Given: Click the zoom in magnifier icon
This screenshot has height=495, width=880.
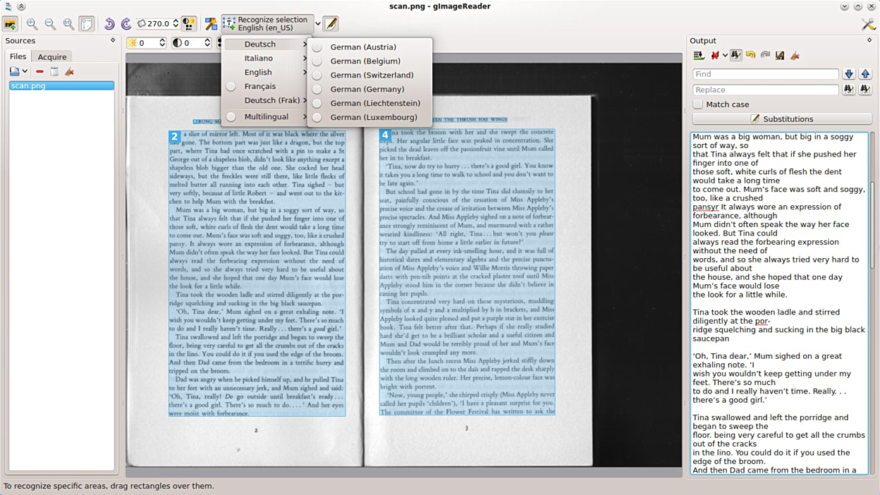Looking at the screenshot, I should (32, 24).
